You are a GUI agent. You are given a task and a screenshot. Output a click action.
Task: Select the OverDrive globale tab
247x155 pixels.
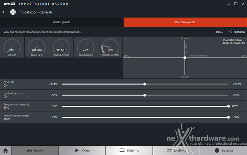coord(185,22)
